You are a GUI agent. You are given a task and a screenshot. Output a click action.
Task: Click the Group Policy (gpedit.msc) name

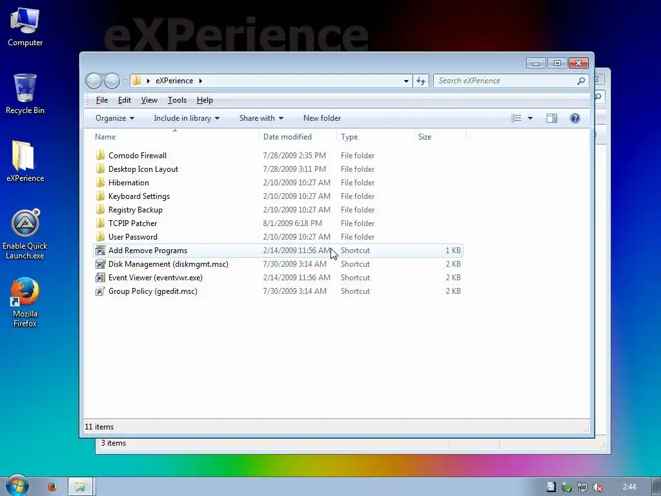[x=152, y=291]
